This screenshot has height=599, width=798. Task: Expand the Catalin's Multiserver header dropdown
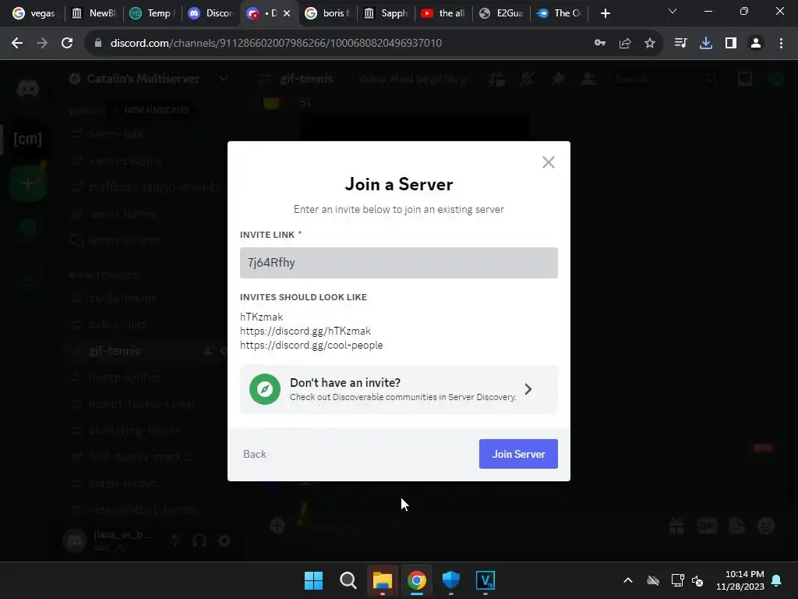pyautogui.click(x=223, y=79)
